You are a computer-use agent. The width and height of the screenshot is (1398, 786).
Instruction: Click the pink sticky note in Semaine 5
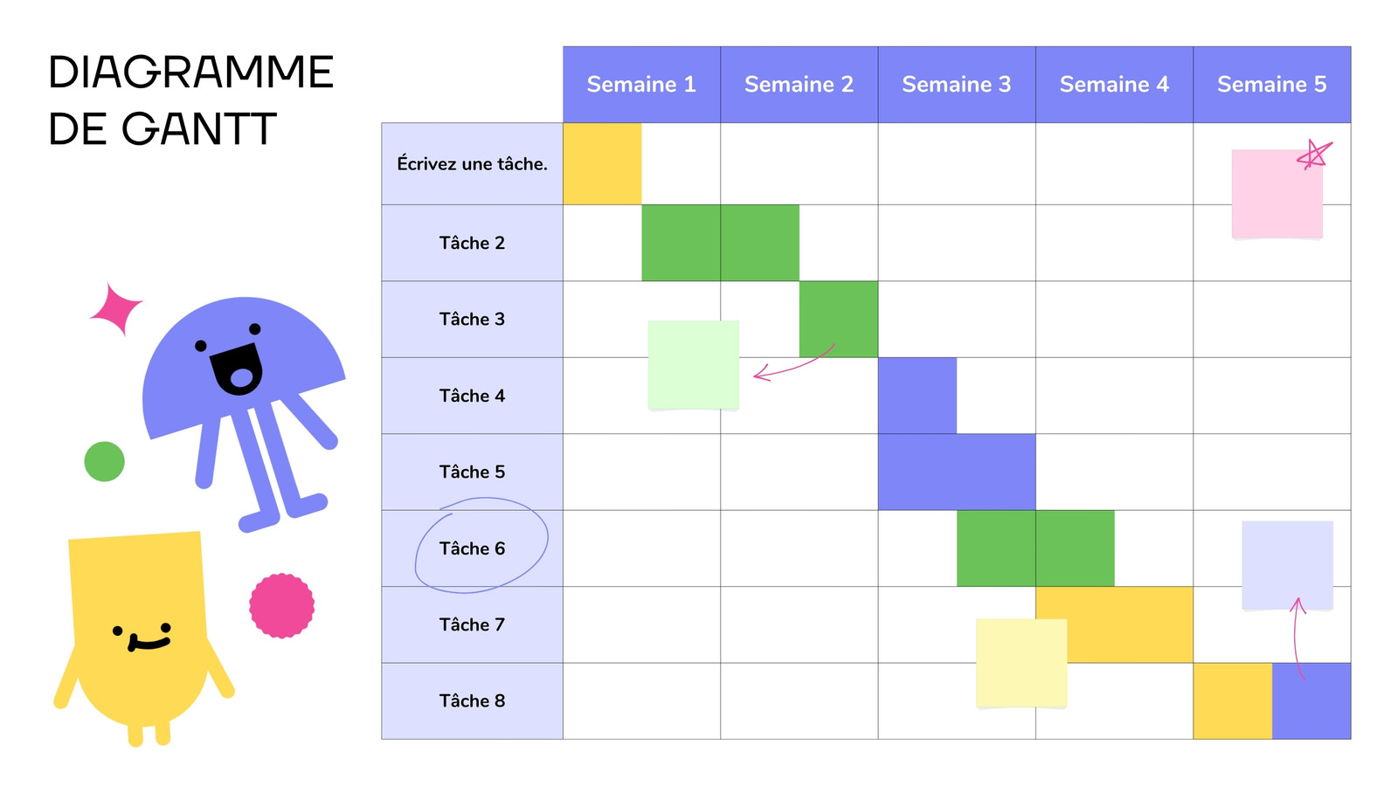click(x=1277, y=194)
